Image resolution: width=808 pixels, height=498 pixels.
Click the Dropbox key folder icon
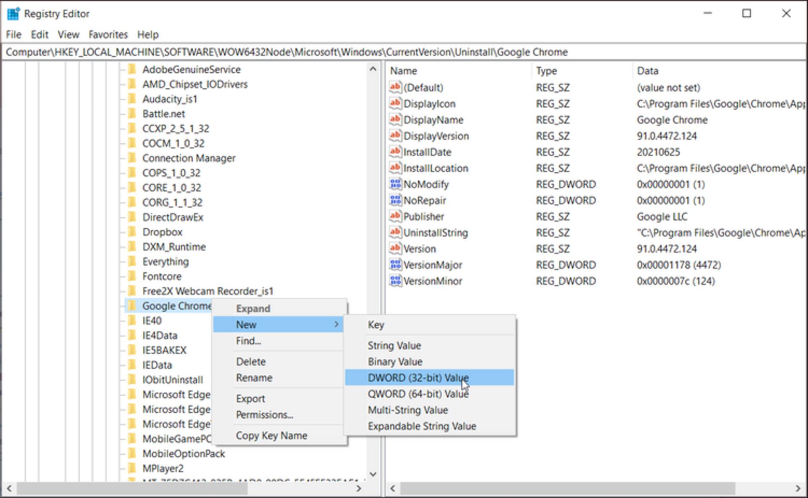[x=132, y=232]
